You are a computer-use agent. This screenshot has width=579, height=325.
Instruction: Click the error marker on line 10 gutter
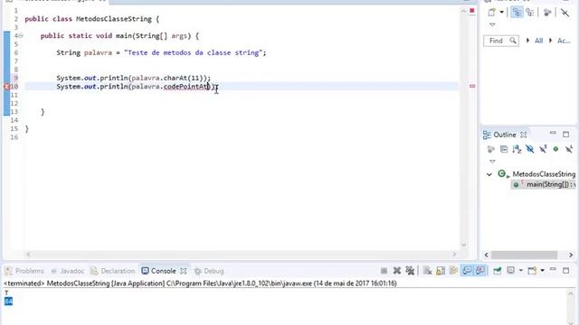(x=6, y=87)
